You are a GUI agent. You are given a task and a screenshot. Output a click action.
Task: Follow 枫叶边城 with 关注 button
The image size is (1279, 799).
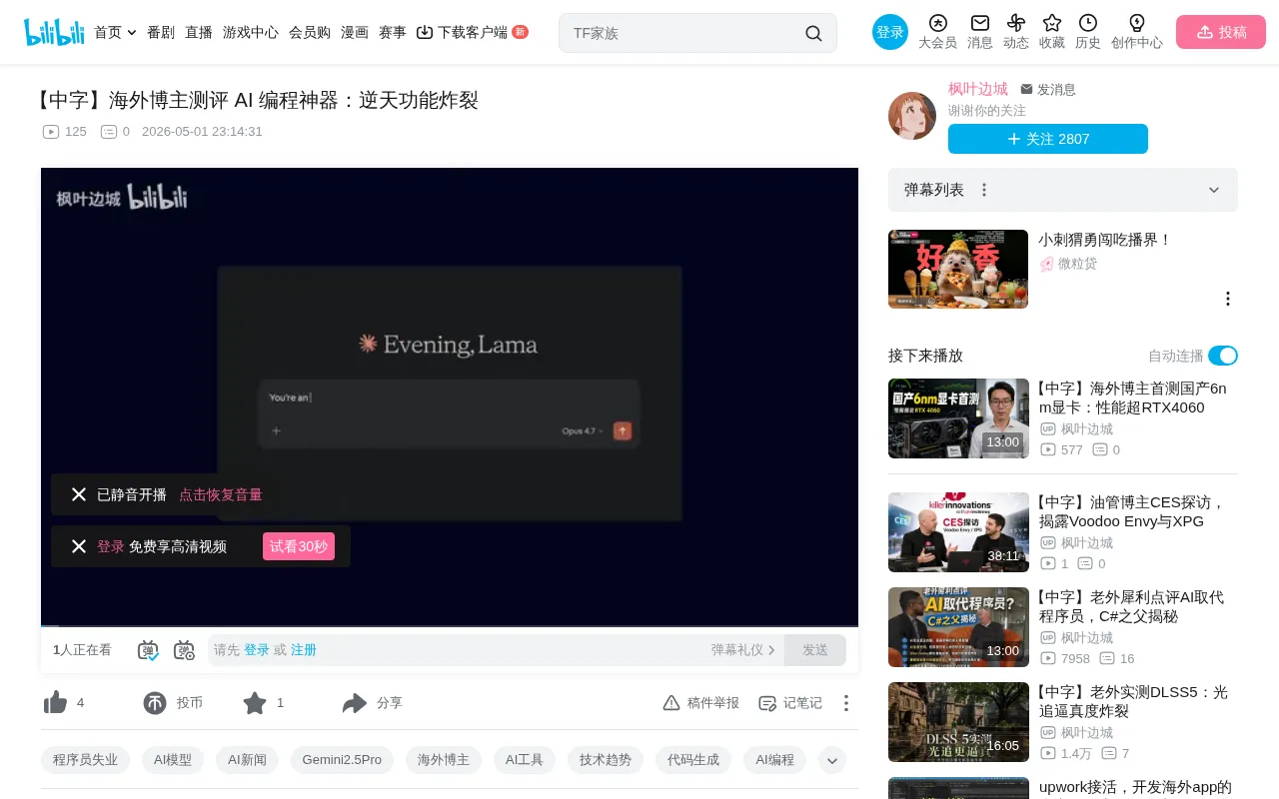tap(1048, 139)
